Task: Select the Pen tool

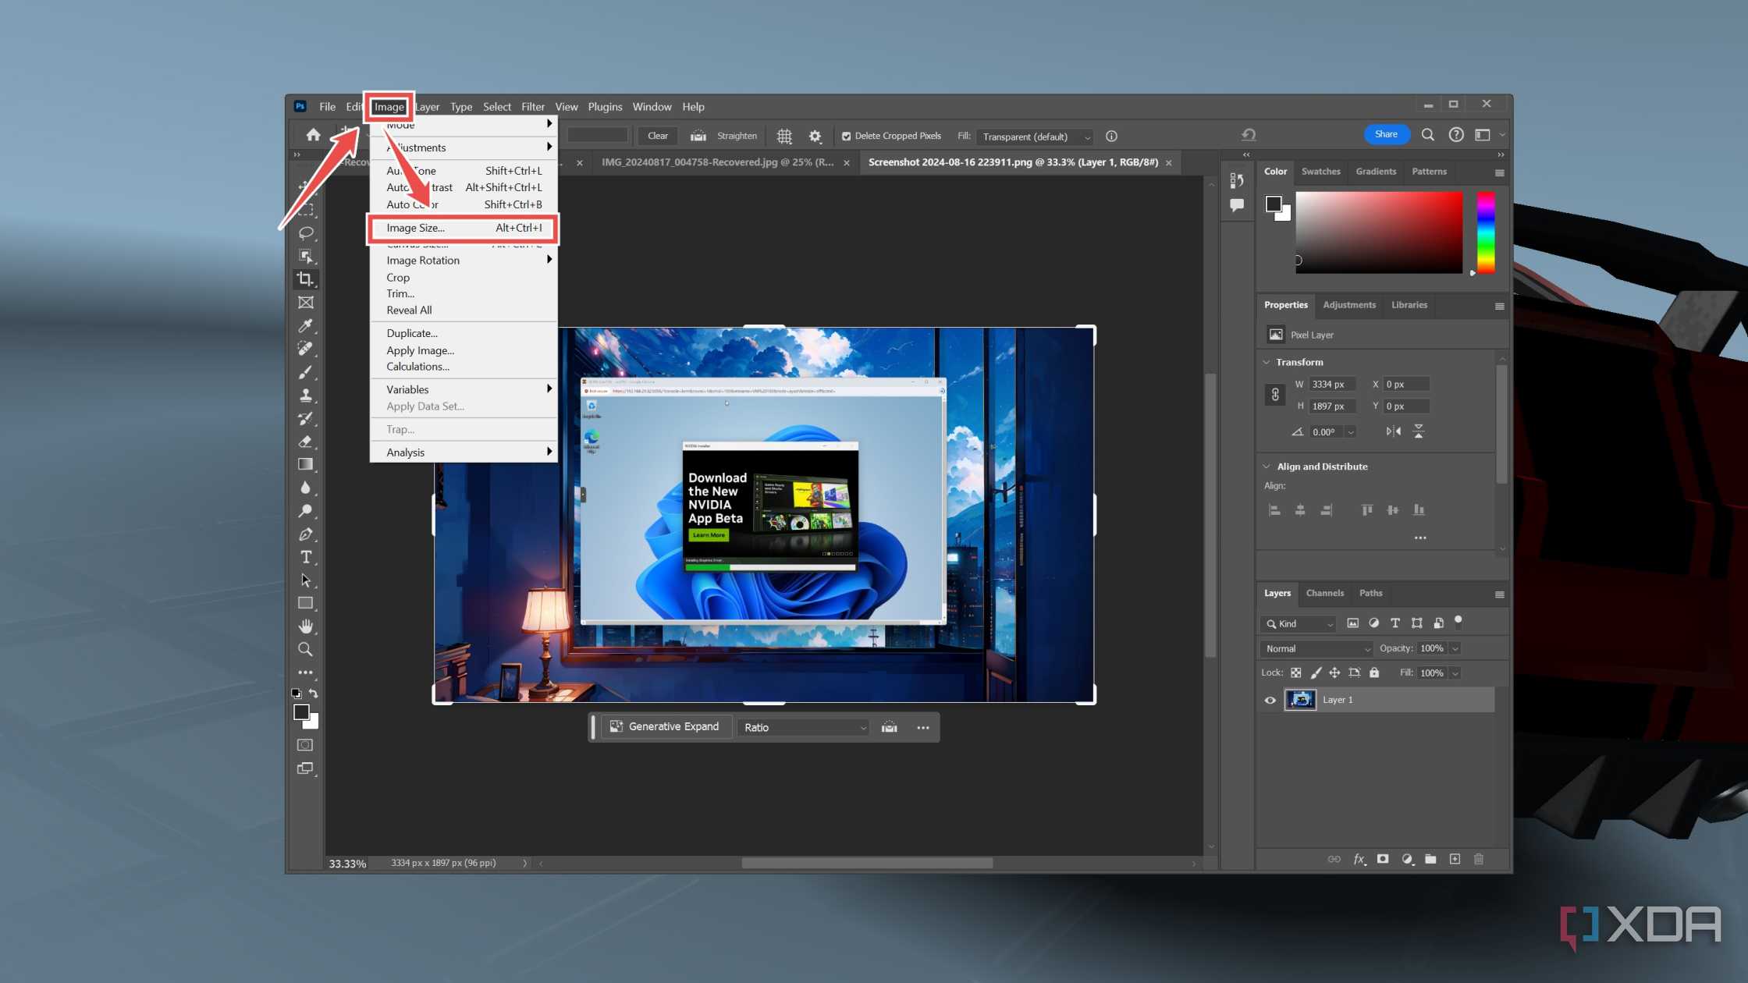Action: tap(305, 534)
